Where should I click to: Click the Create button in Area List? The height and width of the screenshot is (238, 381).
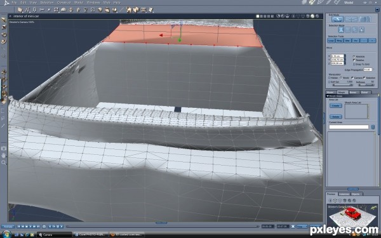click(x=335, y=105)
